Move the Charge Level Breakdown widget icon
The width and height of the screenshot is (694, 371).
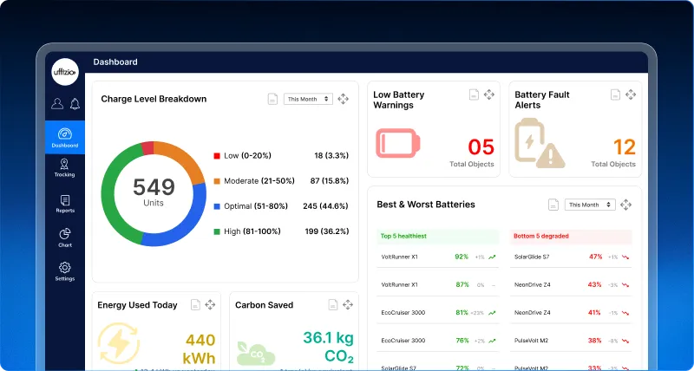343,99
